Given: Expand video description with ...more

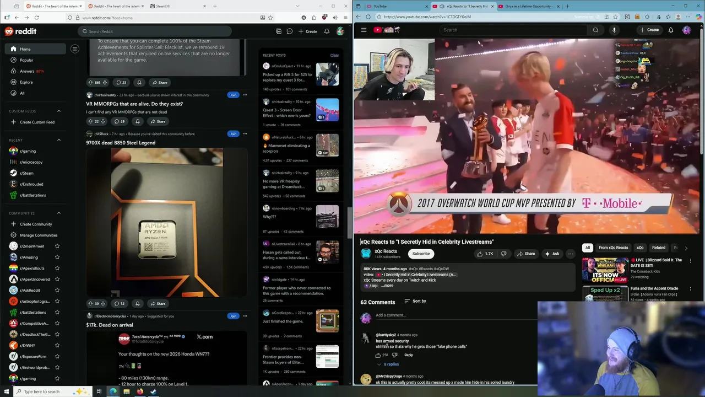Looking at the screenshot, I should pyautogui.click(x=388, y=286).
